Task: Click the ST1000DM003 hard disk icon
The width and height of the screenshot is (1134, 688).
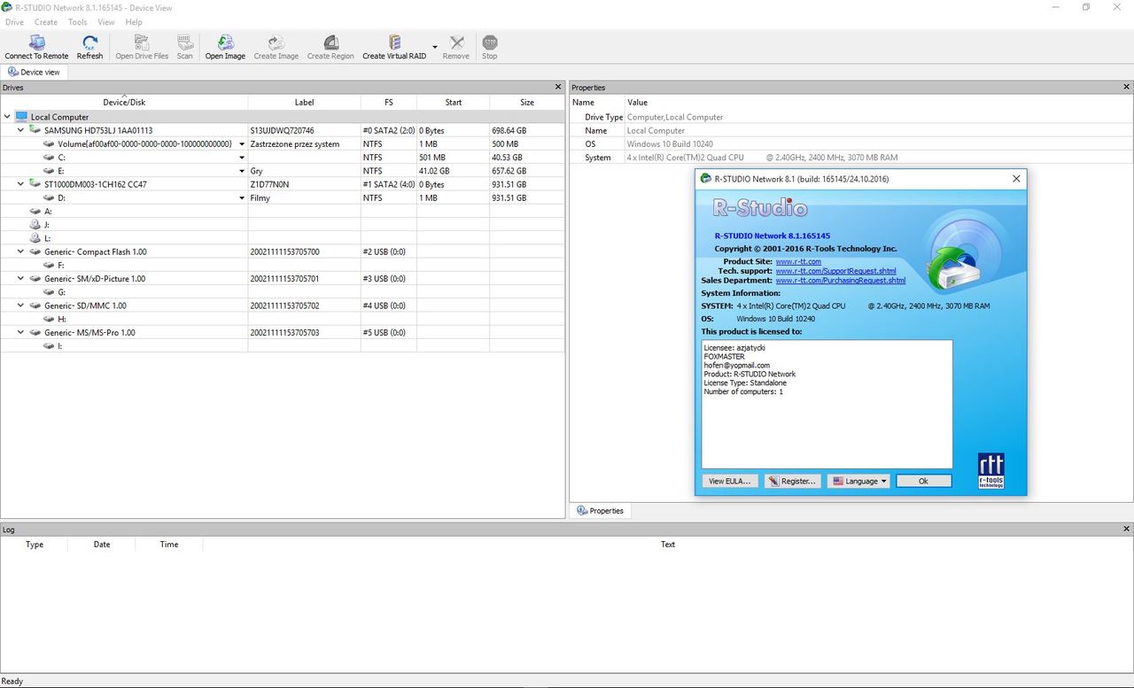Action: point(35,184)
